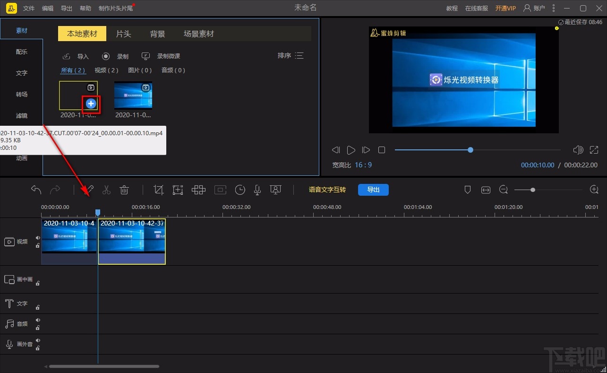Zoom in the timeline with magnifier plus
The height and width of the screenshot is (373, 607).
[x=594, y=190]
